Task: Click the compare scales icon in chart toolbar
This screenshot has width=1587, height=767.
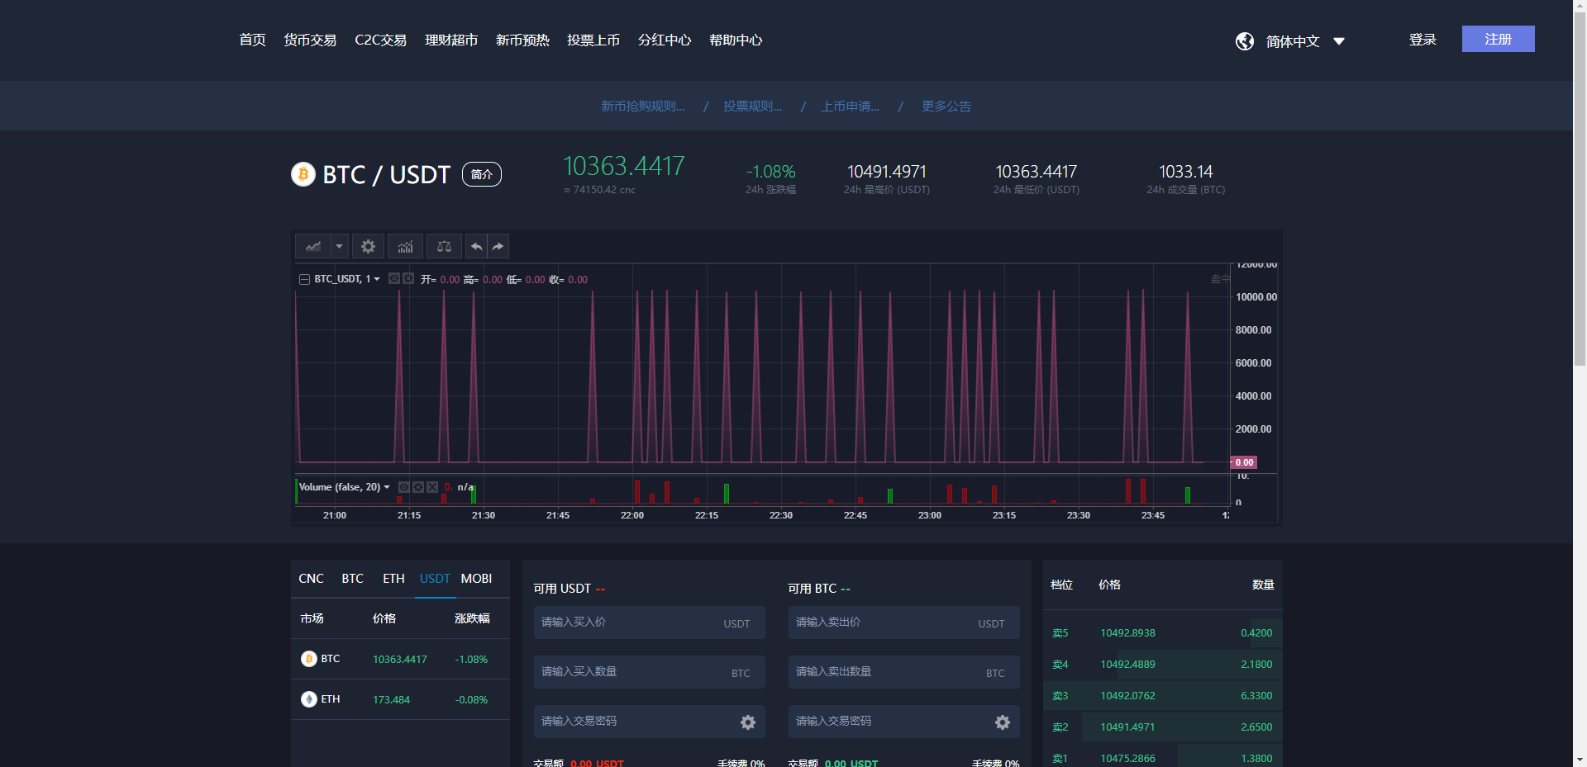Action: point(444,246)
